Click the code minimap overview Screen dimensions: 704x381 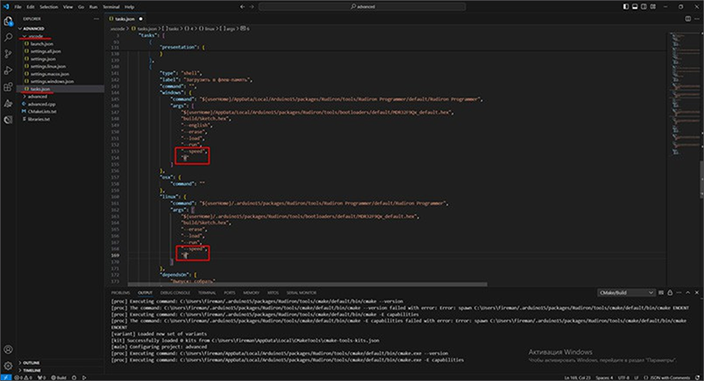683,95
